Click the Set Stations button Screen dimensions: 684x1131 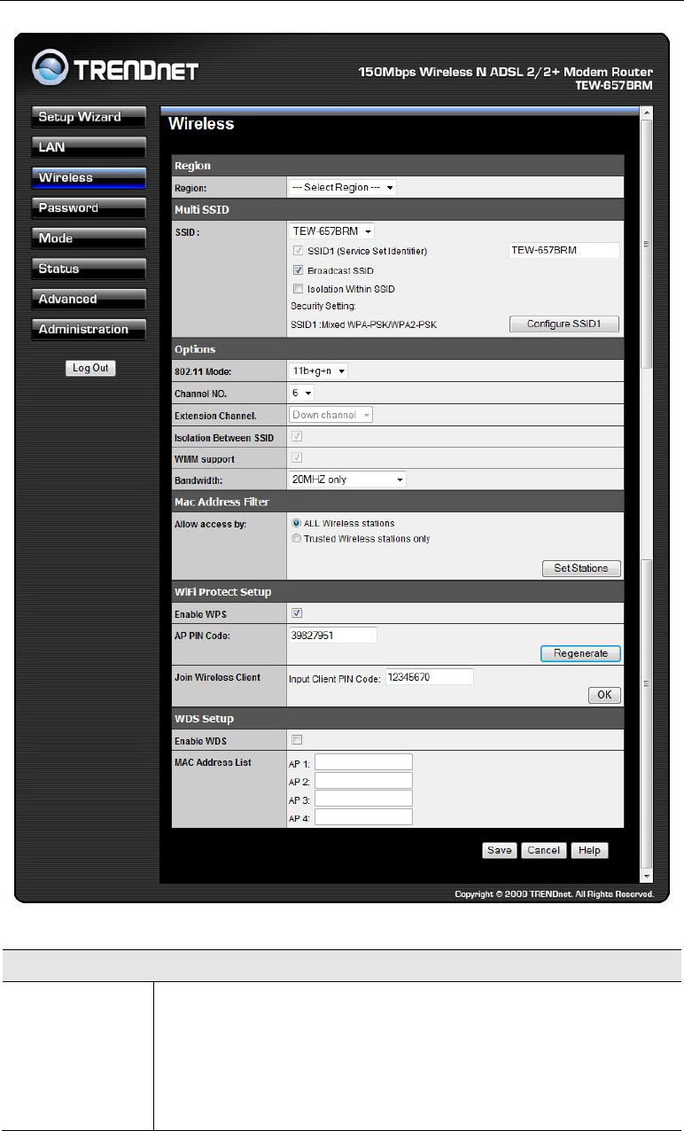click(581, 568)
